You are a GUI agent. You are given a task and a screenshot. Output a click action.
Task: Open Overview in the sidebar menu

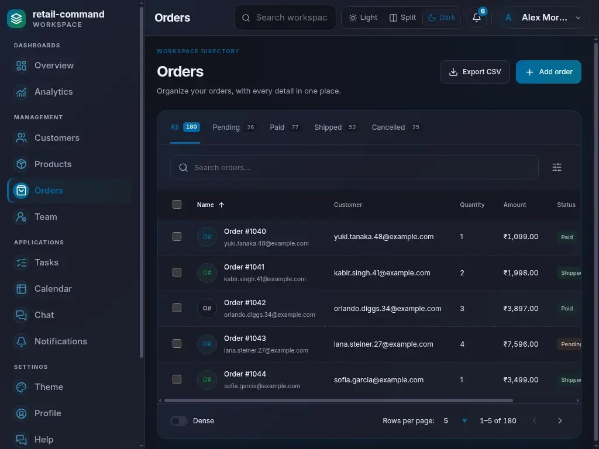pyautogui.click(x=70, y=65)
